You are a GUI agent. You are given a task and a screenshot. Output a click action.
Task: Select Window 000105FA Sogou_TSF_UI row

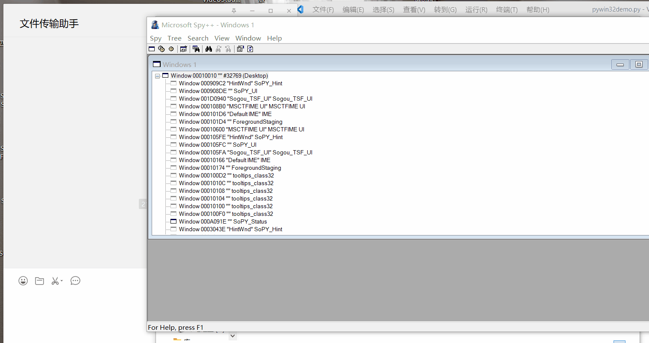pos(245,152)
